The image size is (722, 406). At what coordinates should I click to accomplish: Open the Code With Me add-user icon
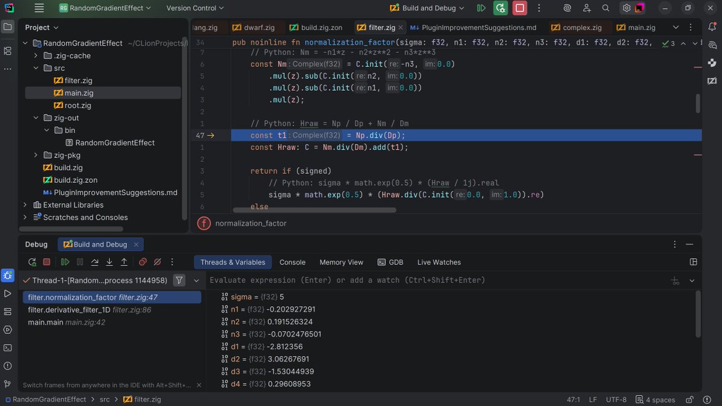tap(587, 8)
